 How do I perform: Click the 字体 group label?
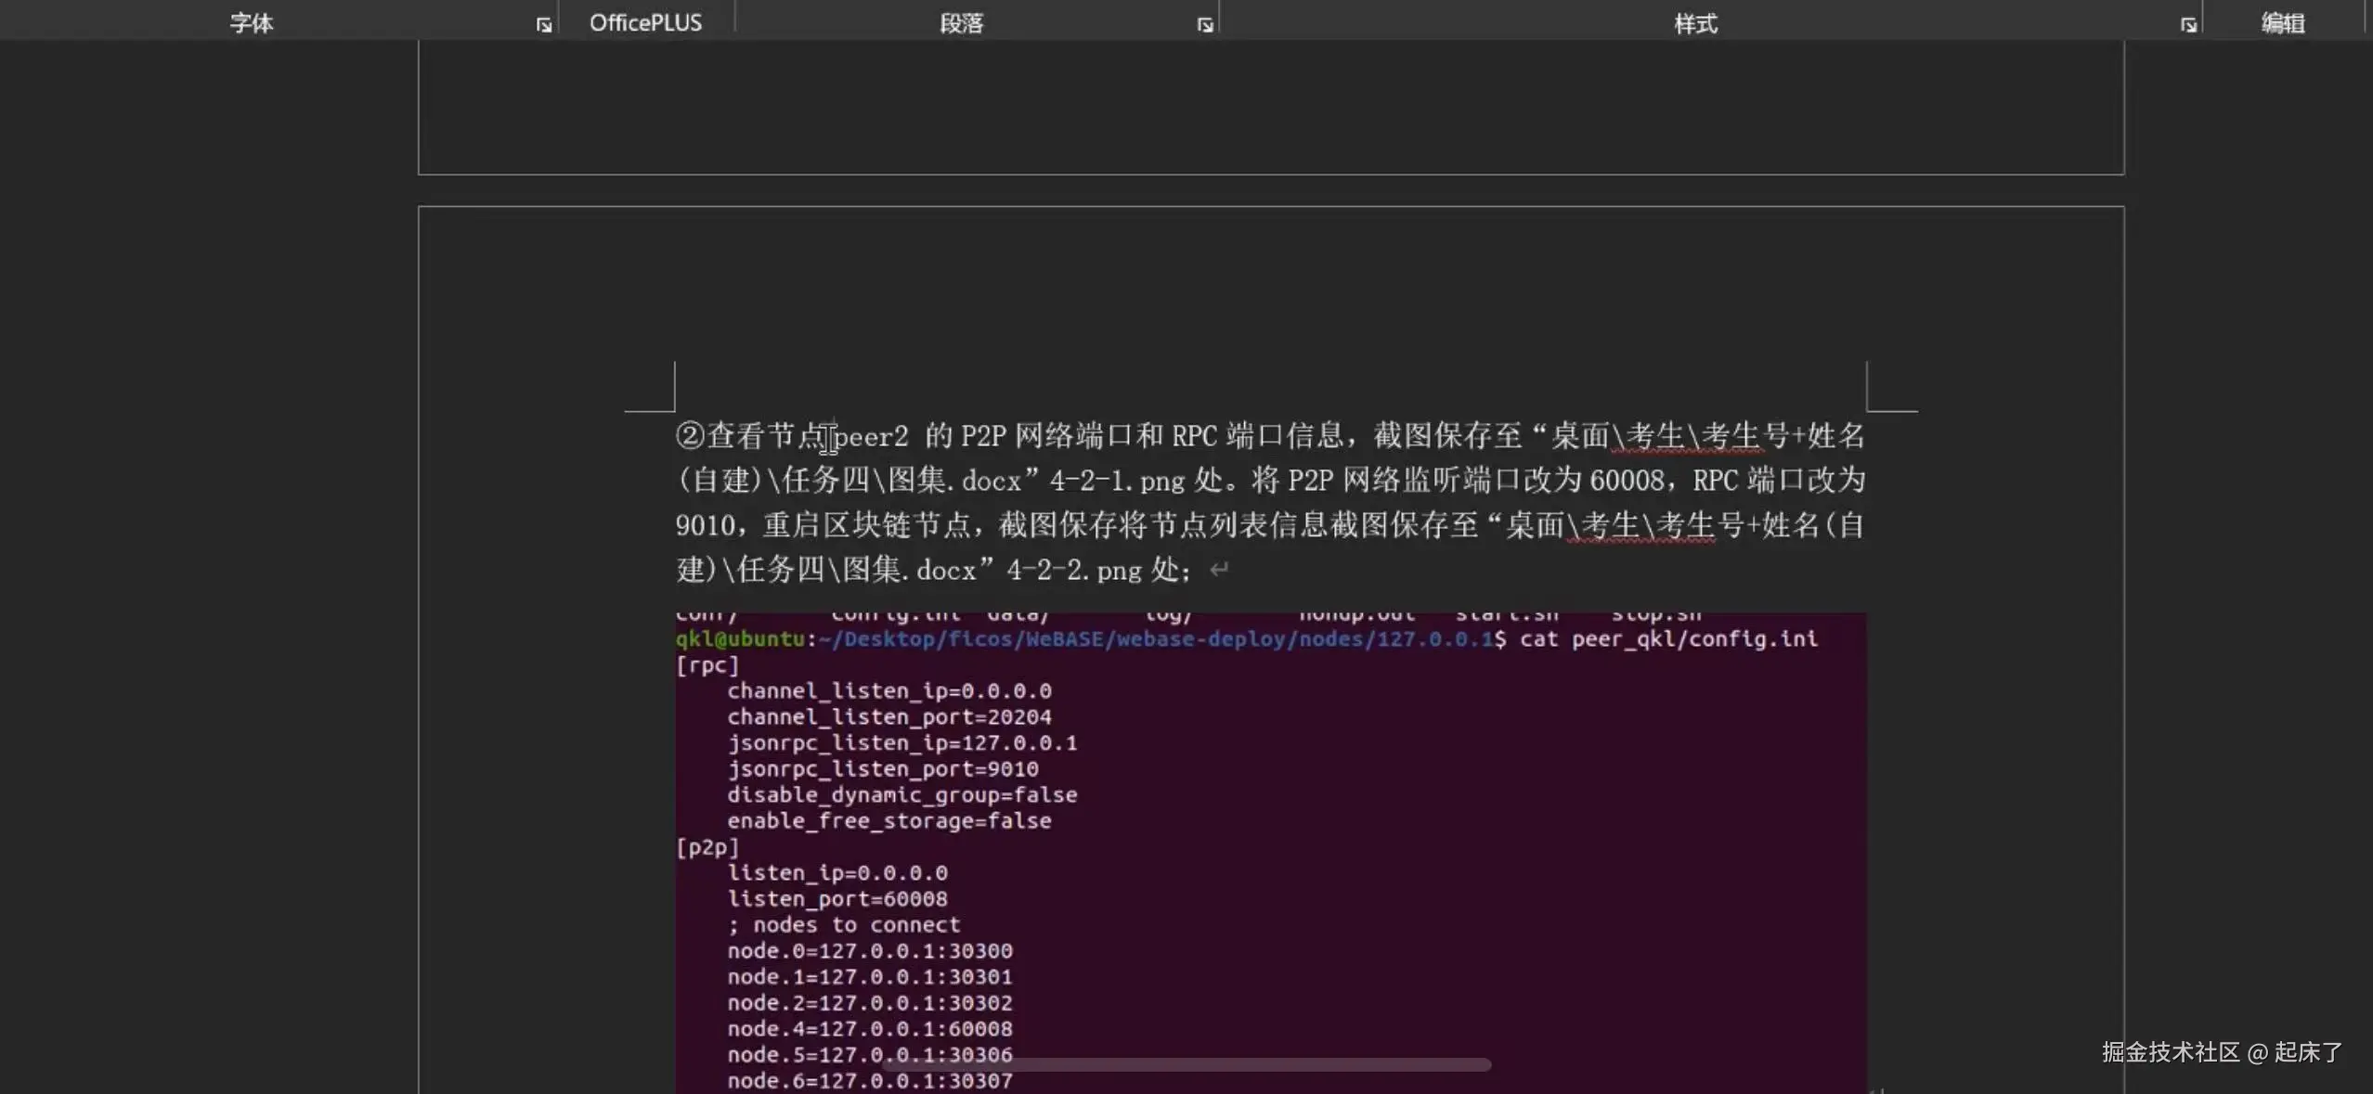pos(252,23)
